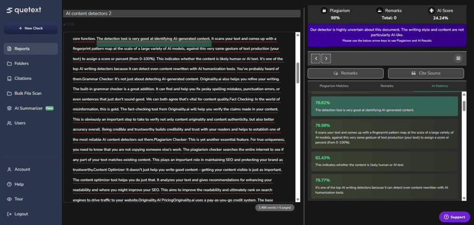Select the 82.43% AI match card

pyautogui.click(x=384, y=161)
